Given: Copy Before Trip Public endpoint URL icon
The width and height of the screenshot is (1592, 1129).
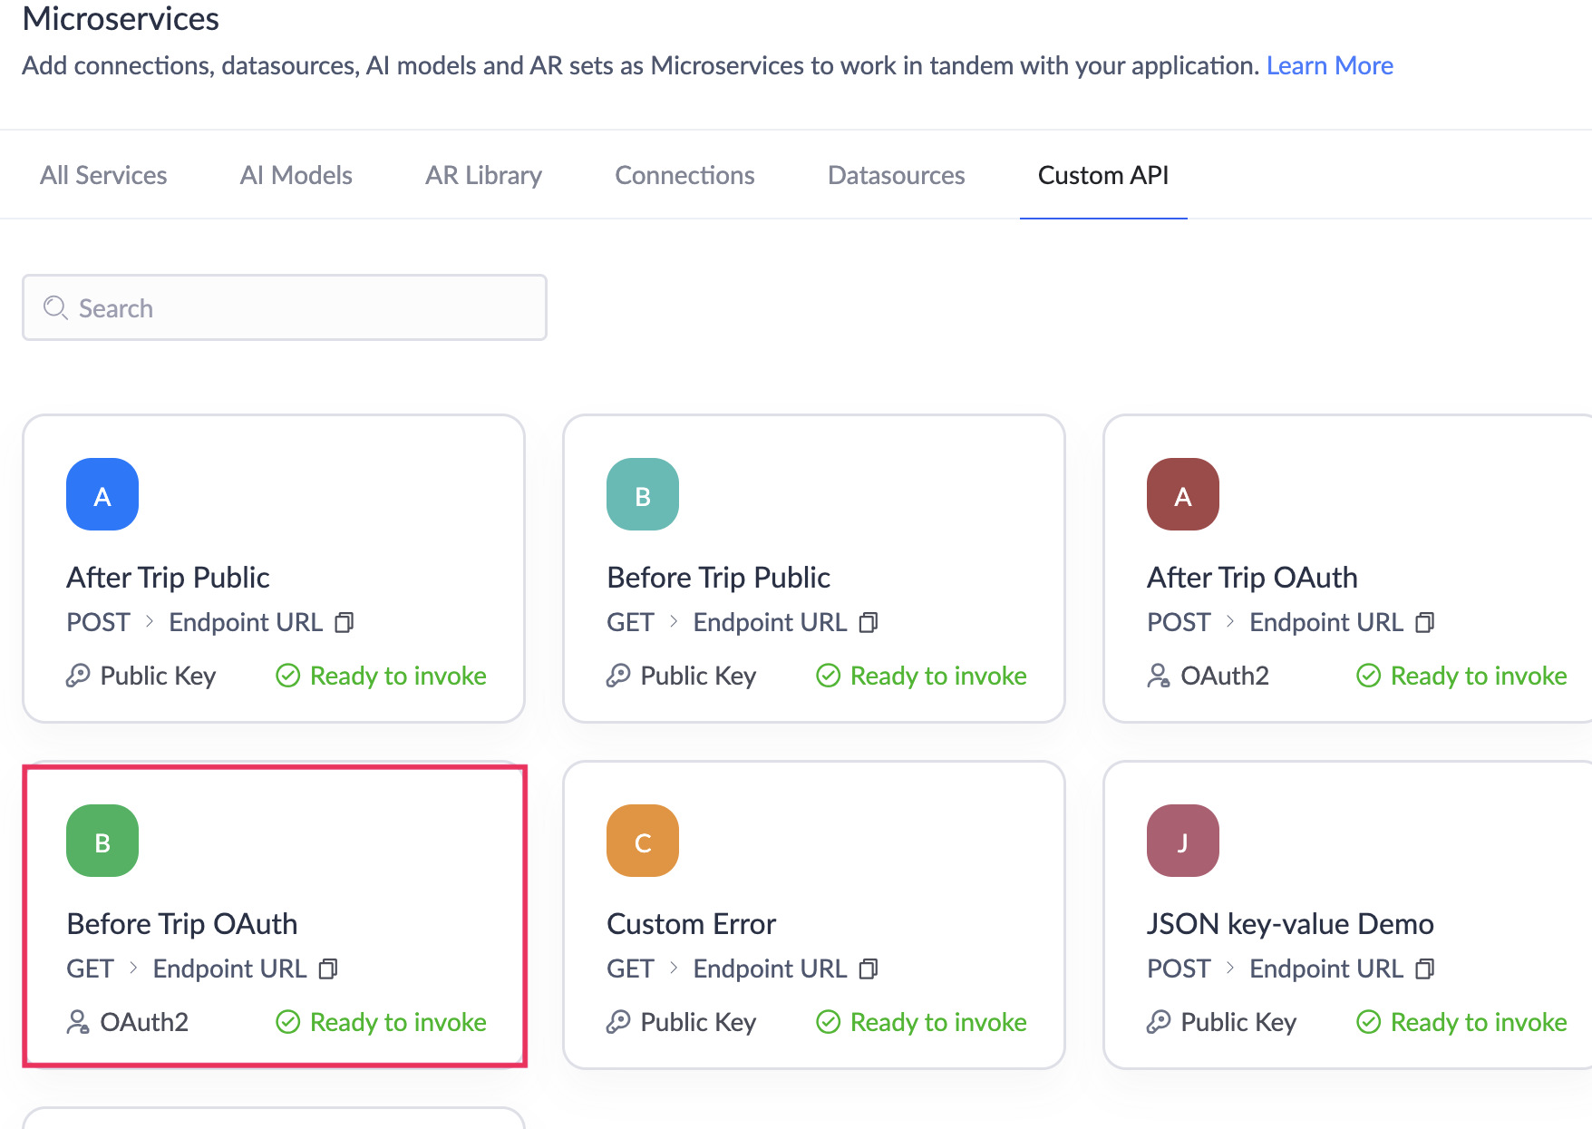Looking at the screenshot, I should [869, 623].
